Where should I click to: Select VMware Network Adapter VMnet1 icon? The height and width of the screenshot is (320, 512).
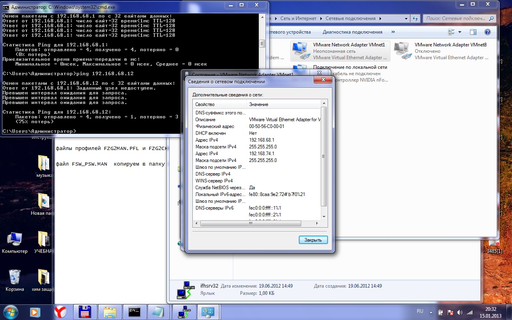click(x=300, y=51)
